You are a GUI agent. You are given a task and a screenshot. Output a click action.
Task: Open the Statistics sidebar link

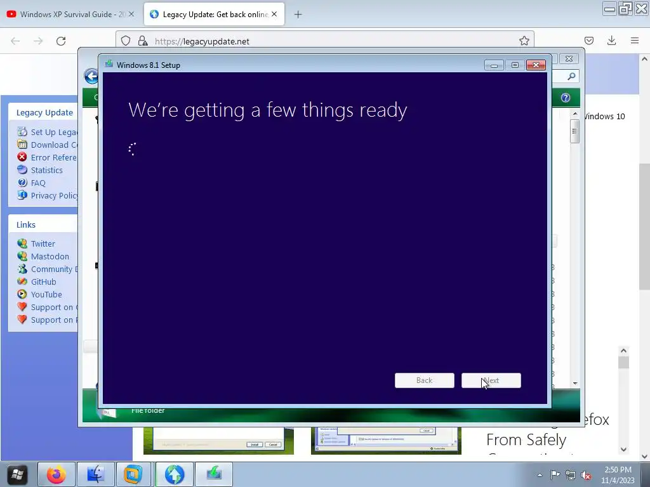click(x=46, y=170)
